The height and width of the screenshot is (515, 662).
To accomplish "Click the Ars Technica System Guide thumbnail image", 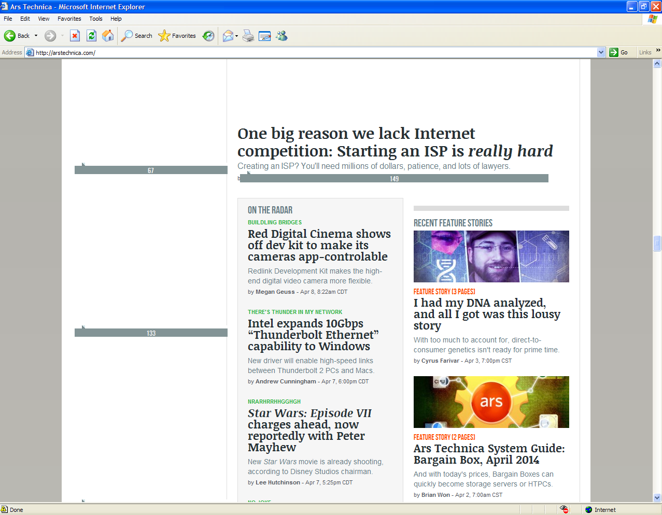I will 490,402.
